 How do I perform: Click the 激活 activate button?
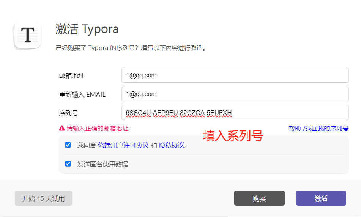pyautogui.click(x=321, y=198)
